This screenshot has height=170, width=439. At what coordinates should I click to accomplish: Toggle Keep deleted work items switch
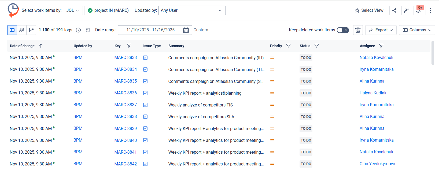pyautogui.click(x=342, y=30)
